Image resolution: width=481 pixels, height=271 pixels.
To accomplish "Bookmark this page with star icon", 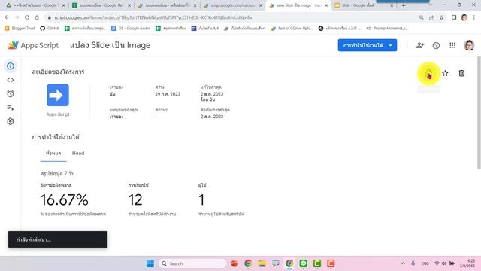I will 441,17.
